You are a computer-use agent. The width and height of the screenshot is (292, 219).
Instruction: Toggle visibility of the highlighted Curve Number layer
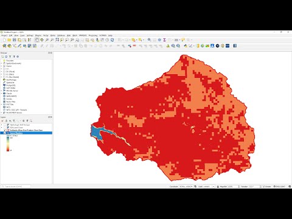click(x=5, y=133)
